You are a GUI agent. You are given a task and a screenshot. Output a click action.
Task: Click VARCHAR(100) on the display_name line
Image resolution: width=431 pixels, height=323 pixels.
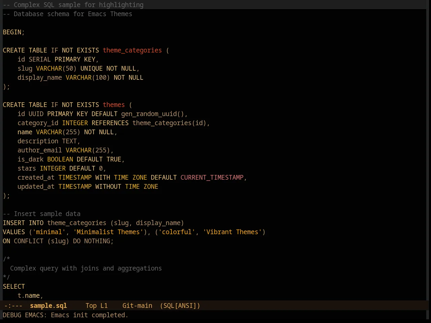88,77
